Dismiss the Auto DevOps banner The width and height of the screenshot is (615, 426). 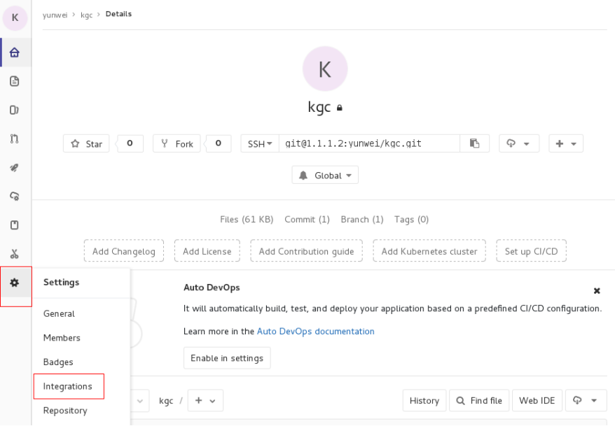click(596, 290)
